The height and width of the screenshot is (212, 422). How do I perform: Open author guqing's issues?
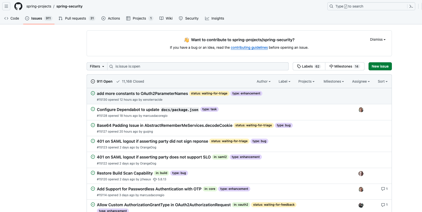(148, 132)
